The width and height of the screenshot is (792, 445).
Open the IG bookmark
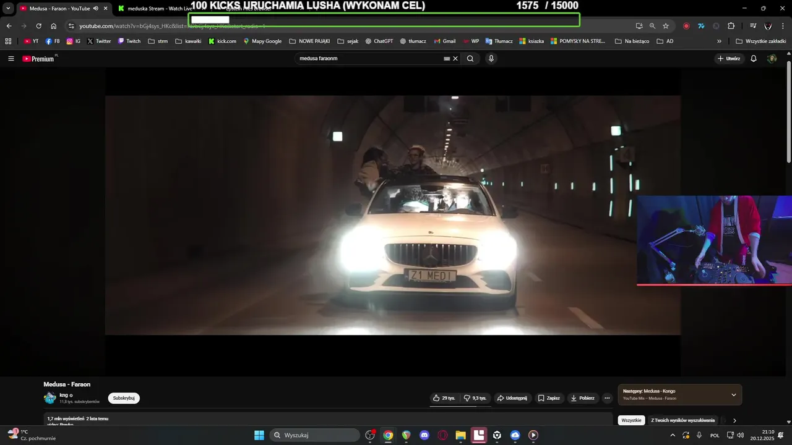tap(74, 41)
